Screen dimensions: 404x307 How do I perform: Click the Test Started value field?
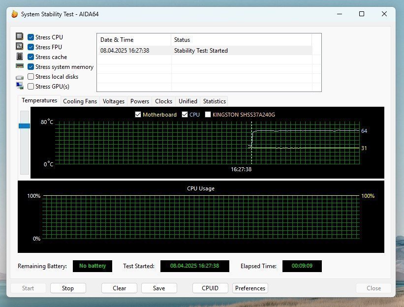pos(194,266)
